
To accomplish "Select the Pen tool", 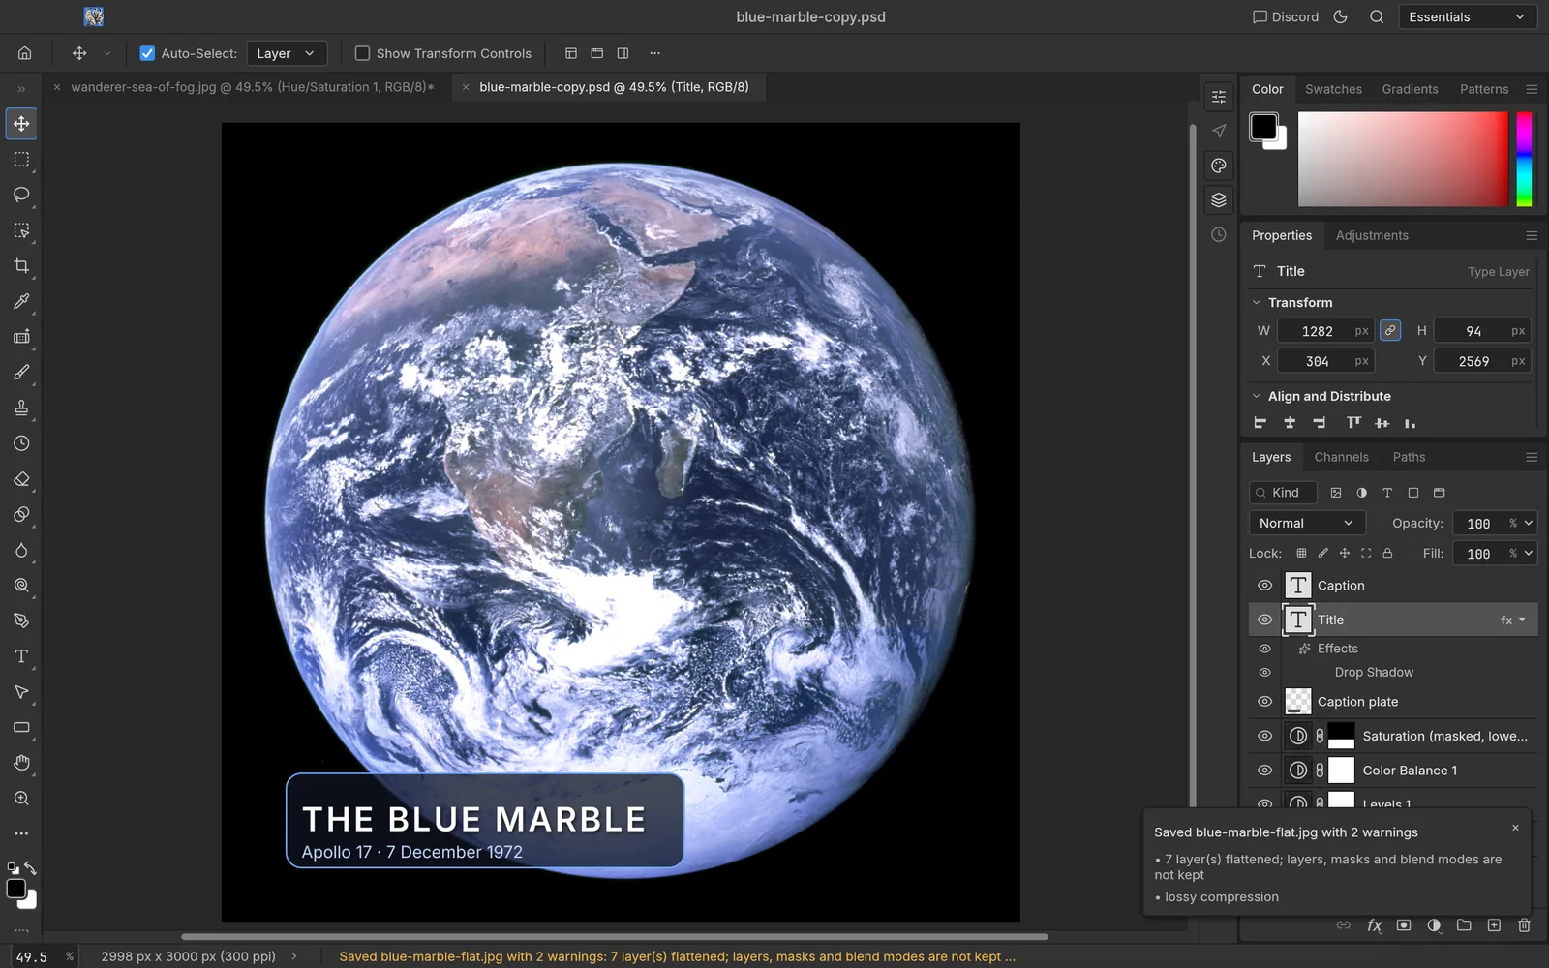I will (x=21, y=620).
